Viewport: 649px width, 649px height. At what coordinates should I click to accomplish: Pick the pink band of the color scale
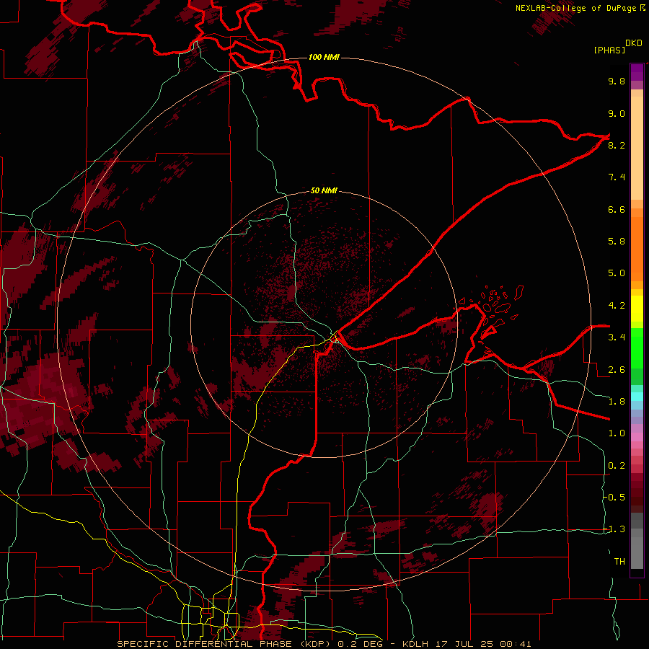[x=637, y=437]
